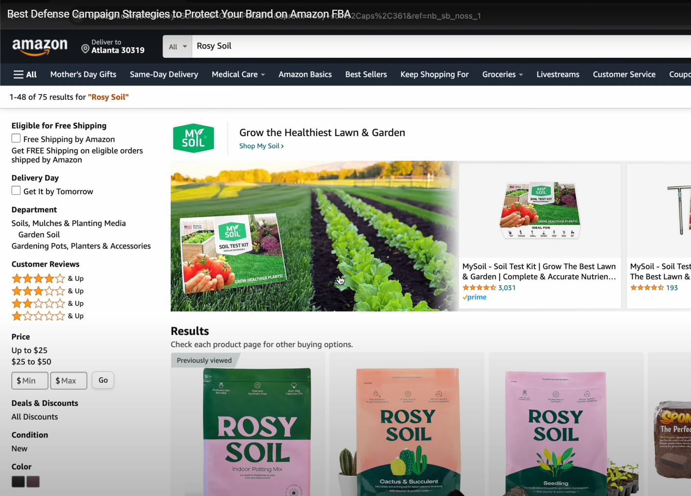Click All Discounts filter
The width and height of the screenshot is (691, 496).
(35, 417)
